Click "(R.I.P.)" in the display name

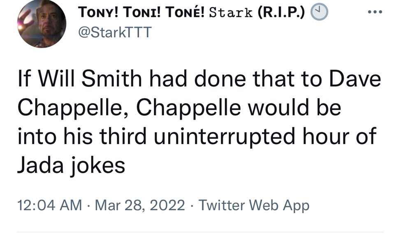[x=282, y=13]
